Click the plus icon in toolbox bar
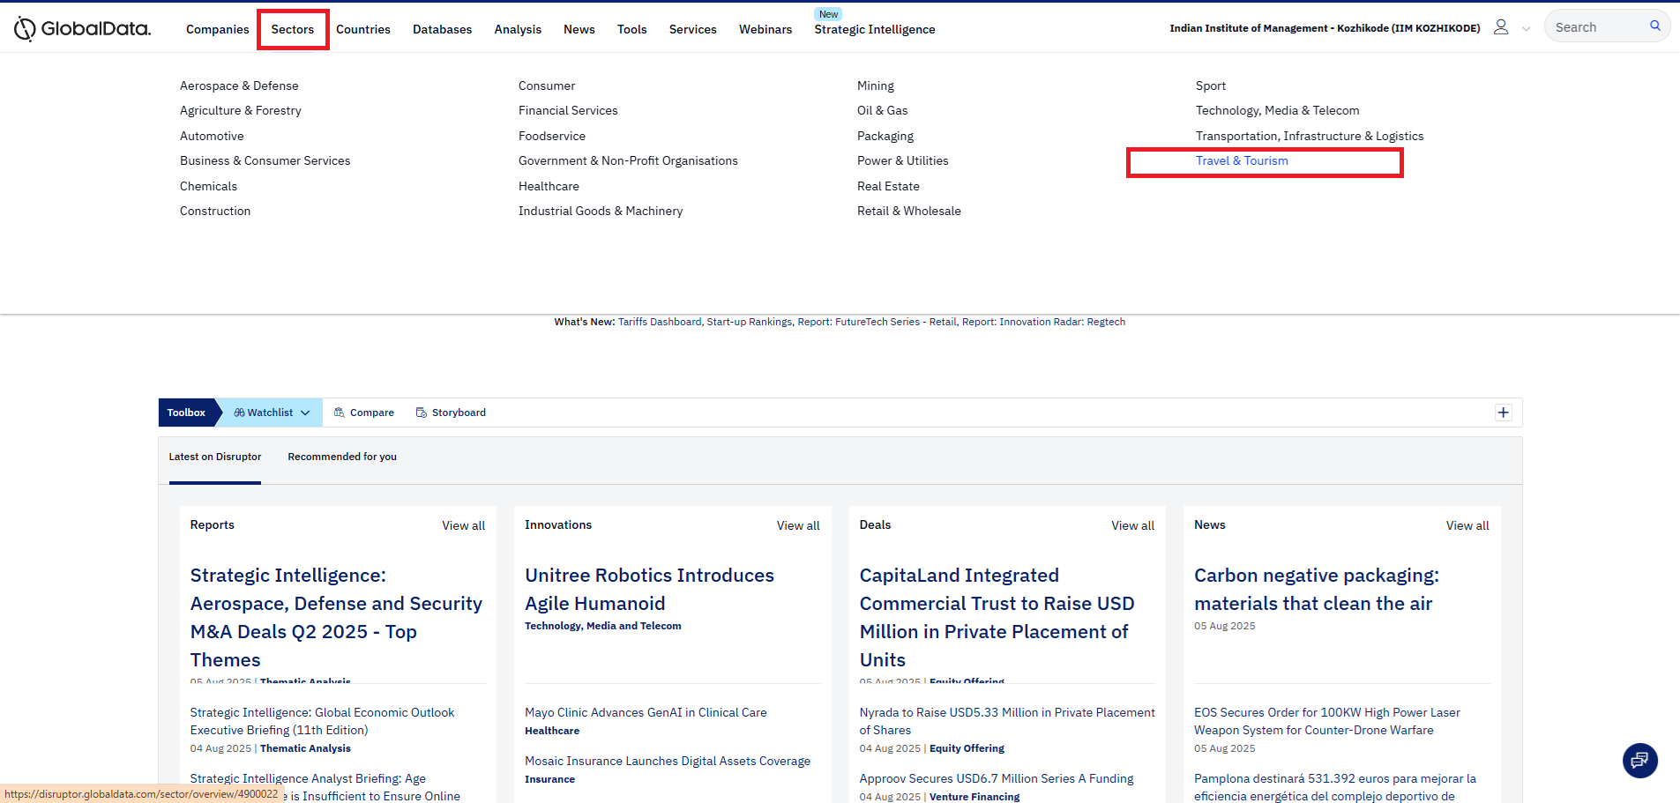1680x803 pixels. pyautogui.click(x=1503, y=413)
